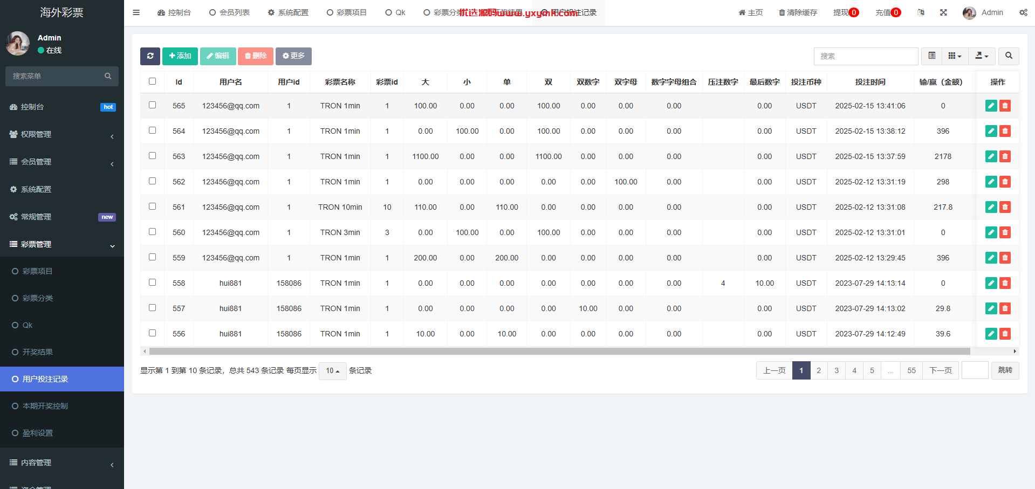The height and width of the screenshot is (489, 1035).
Task: Open the table view toggle icon
Action: pyautogui.click(x=931, y=56)
